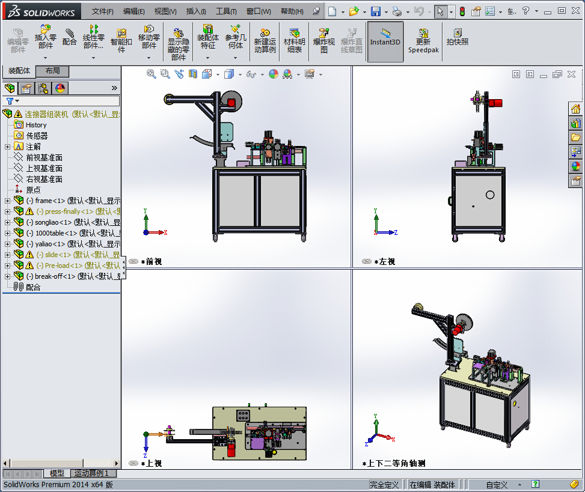Click the Save icon in top toolbar

pyautogui.click(x=375, y=11)
